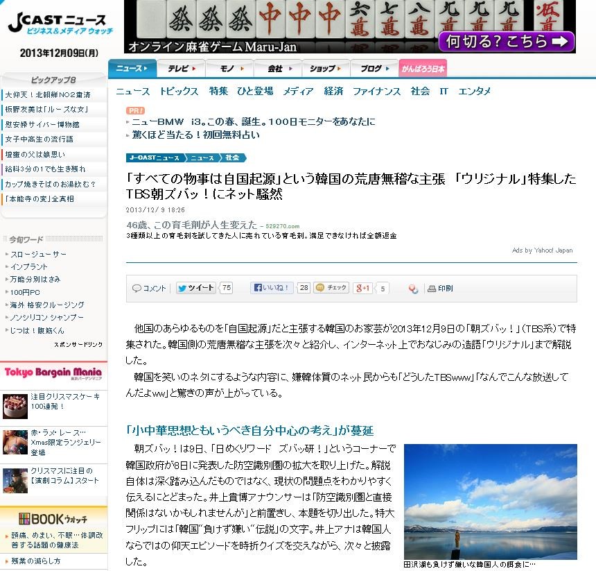Enlarge the 田沢湖 lake photo
This screenshot has width=596, height=571.
click(x=491, y=502)
